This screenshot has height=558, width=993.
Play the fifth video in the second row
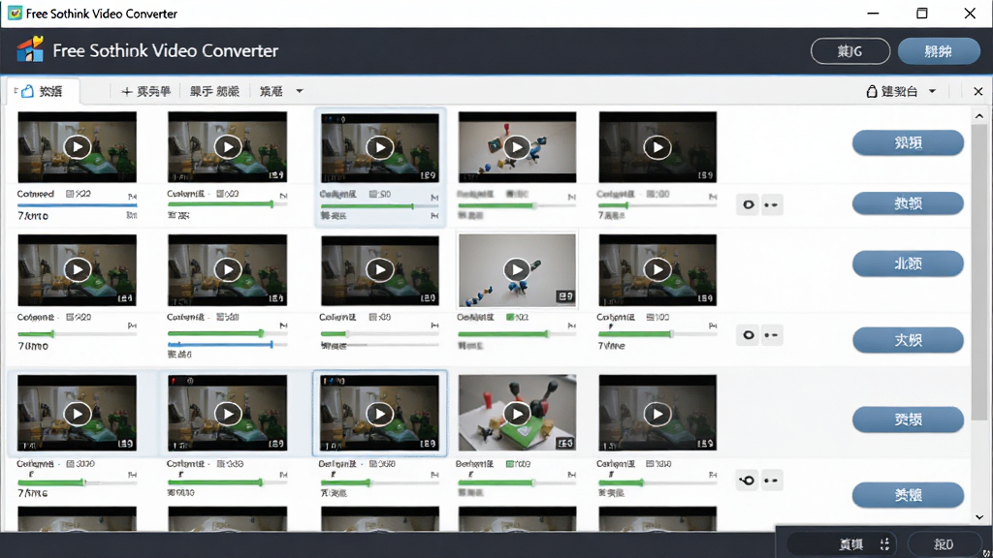coord(657,269)
